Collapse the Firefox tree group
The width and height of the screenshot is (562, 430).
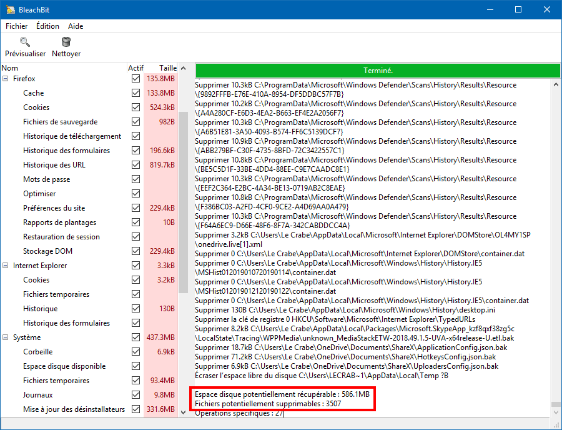point(6,79)
